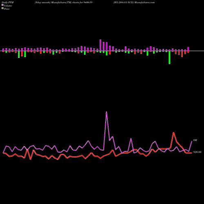Click the 'Daily PVM' title text
The width and height of the screenshot is (204, 204).
point(8,2)
